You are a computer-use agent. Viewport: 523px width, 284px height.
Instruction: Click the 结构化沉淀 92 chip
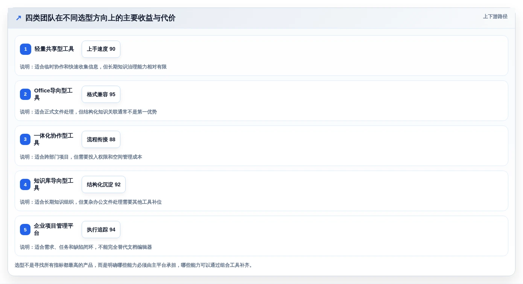[103, 184]
